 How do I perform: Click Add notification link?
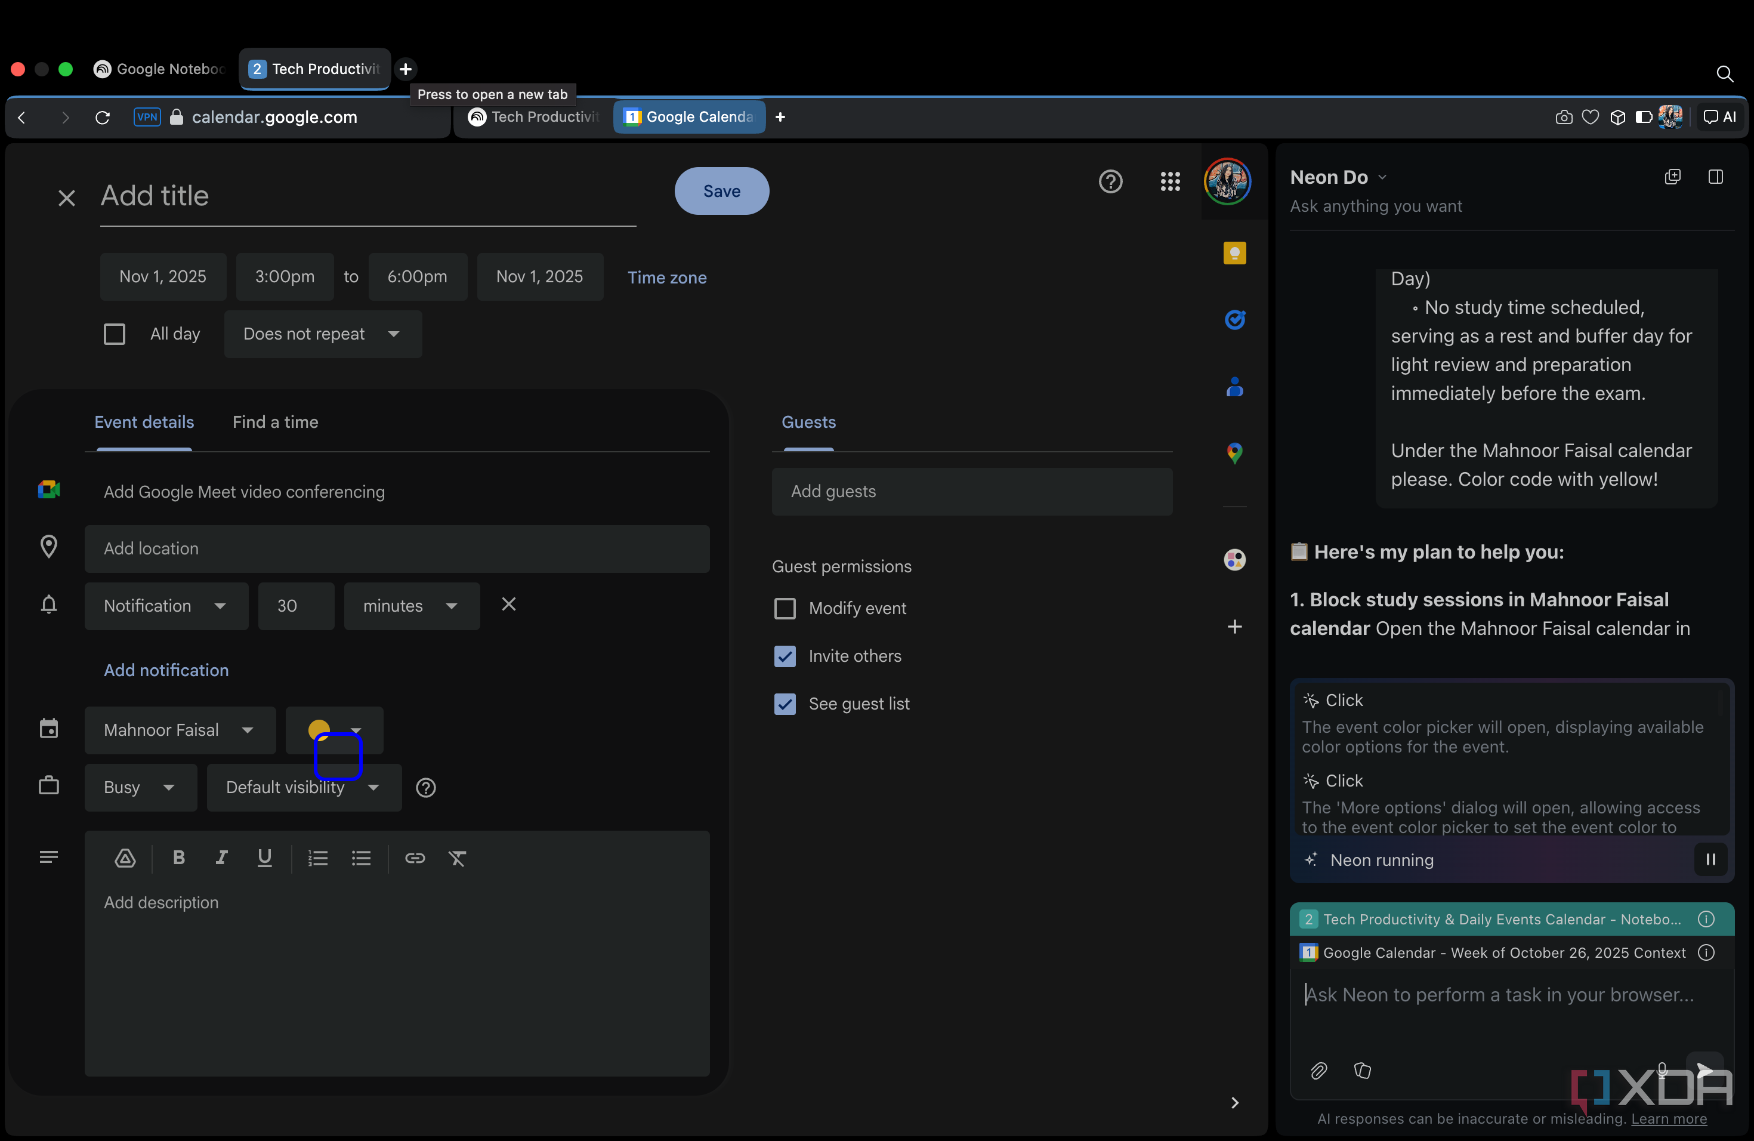[x=166, y=670]
